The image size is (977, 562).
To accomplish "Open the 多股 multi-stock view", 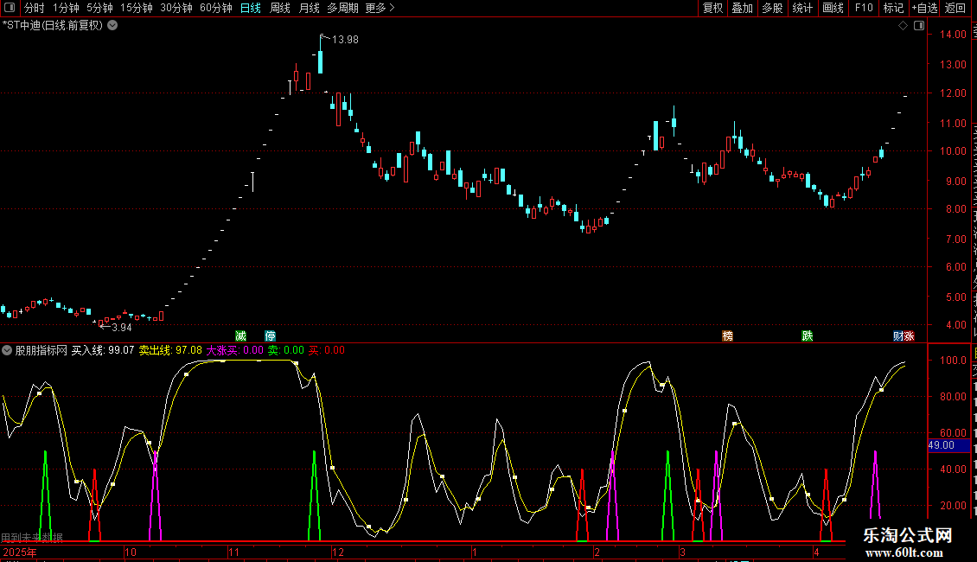I will [773, 8].
